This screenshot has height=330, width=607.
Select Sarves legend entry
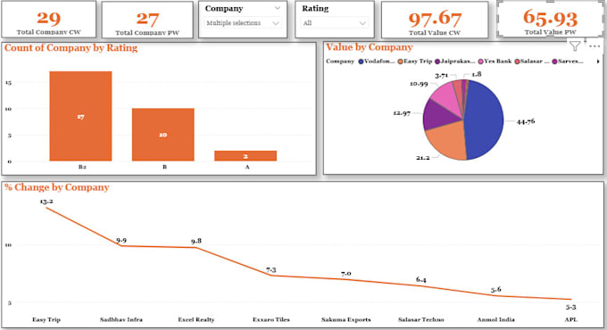point(568,62)
